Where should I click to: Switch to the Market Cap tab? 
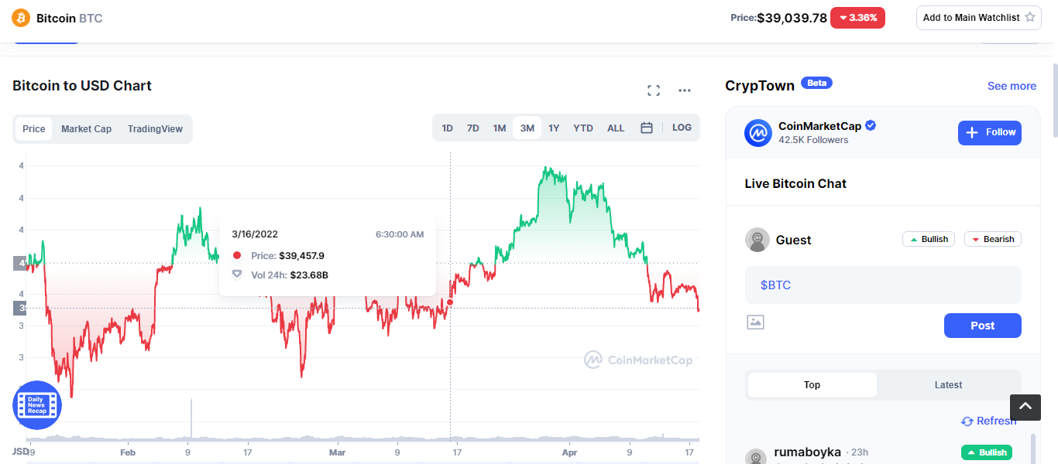click(x=86, y=129)
